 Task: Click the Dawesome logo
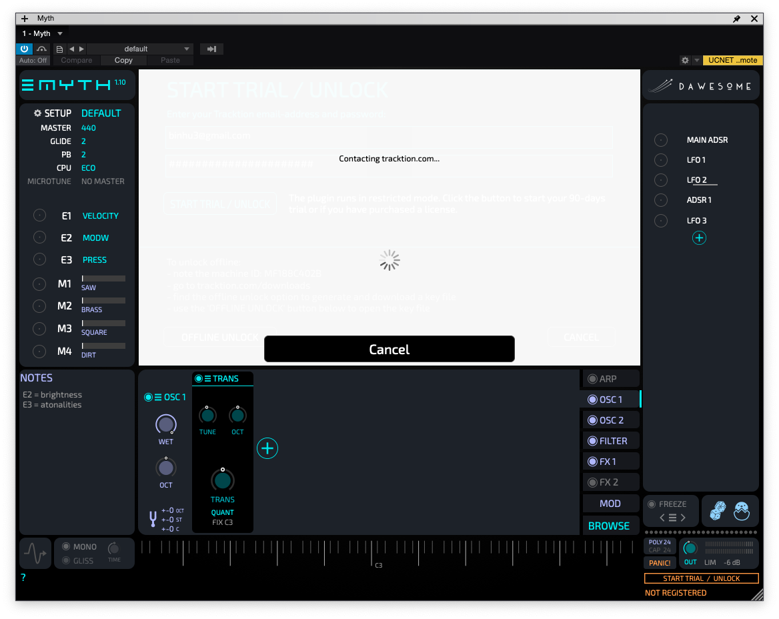pyautogui.click(x=701, y=86)
